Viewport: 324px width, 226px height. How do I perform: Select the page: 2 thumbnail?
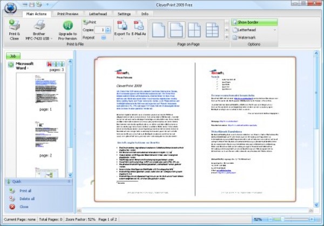pyautogui.click(x=46, y=134)
